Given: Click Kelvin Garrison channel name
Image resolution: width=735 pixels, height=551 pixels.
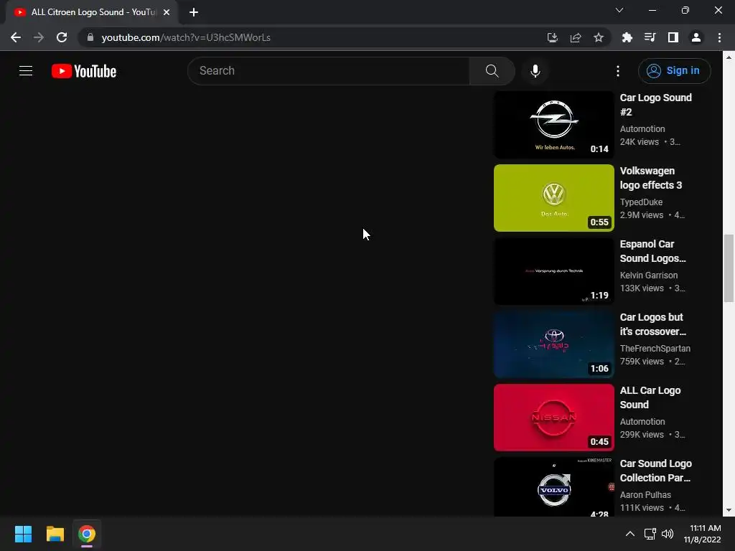Looking at the screenshot, I should point(648,275).
